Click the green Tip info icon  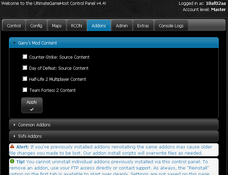pyautogui.click(x=12, y=161)
